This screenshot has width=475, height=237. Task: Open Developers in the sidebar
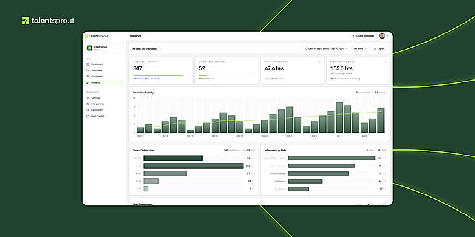105,110
